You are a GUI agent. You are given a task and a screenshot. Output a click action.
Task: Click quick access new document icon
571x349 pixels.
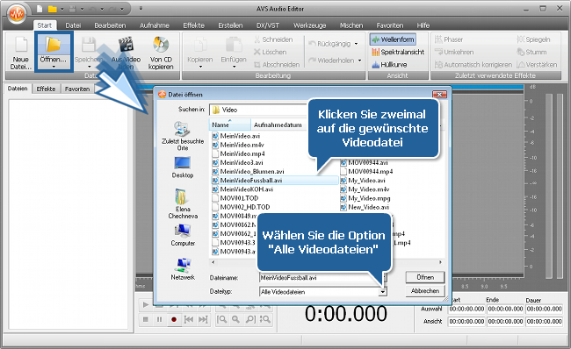coord(40,9)
